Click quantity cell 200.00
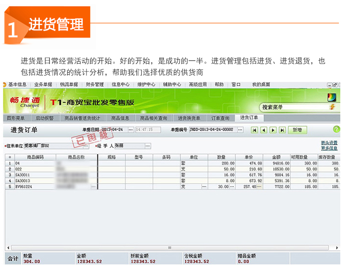The image size is (343, 280). [221, 163]
